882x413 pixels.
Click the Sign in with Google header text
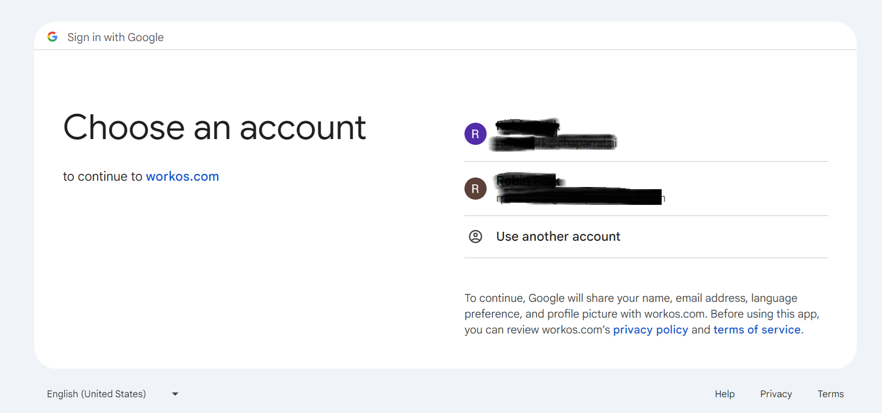pos(115,37)
